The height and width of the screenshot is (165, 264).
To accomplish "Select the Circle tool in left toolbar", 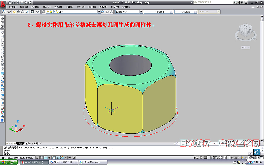I will click(x=2, y=48).
